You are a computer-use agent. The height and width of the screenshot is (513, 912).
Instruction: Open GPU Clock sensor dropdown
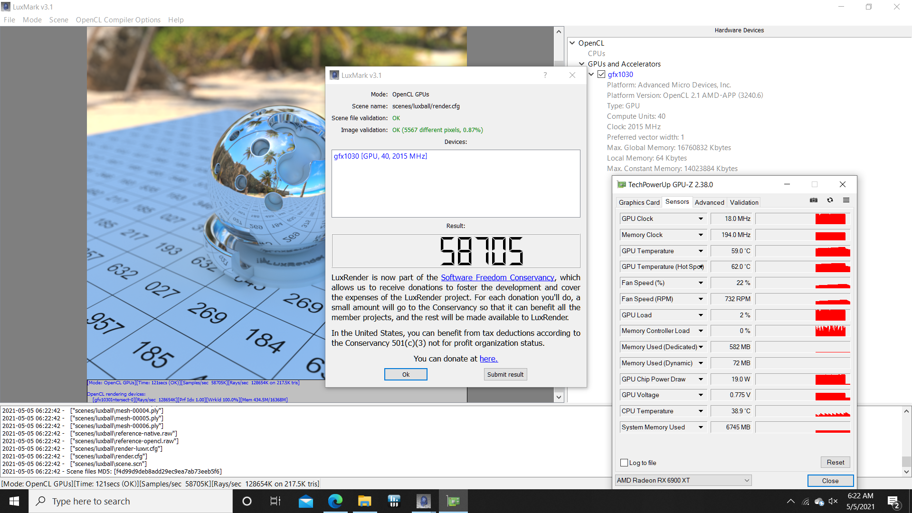[701, 218]
